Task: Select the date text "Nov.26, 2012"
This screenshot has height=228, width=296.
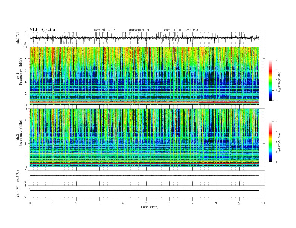Action: [104, 30]
